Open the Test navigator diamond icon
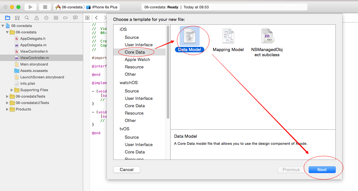 (x=46, y=18)
